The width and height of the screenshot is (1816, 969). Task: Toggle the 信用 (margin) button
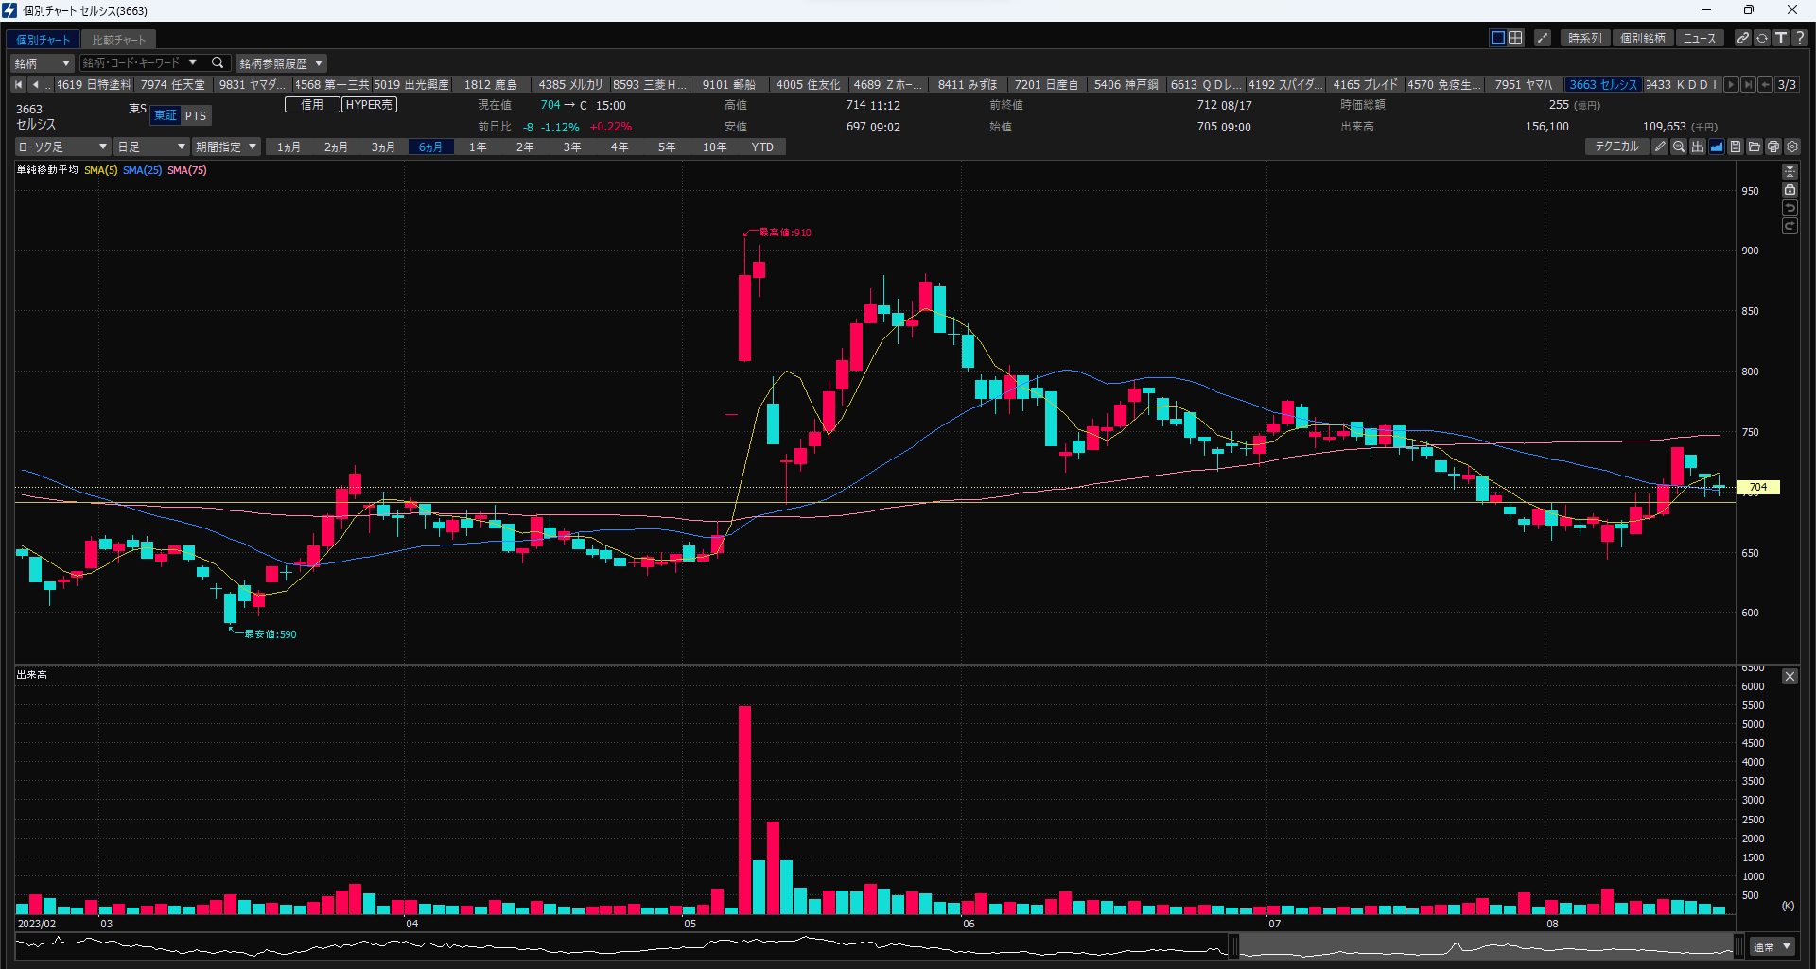[312, 104]
